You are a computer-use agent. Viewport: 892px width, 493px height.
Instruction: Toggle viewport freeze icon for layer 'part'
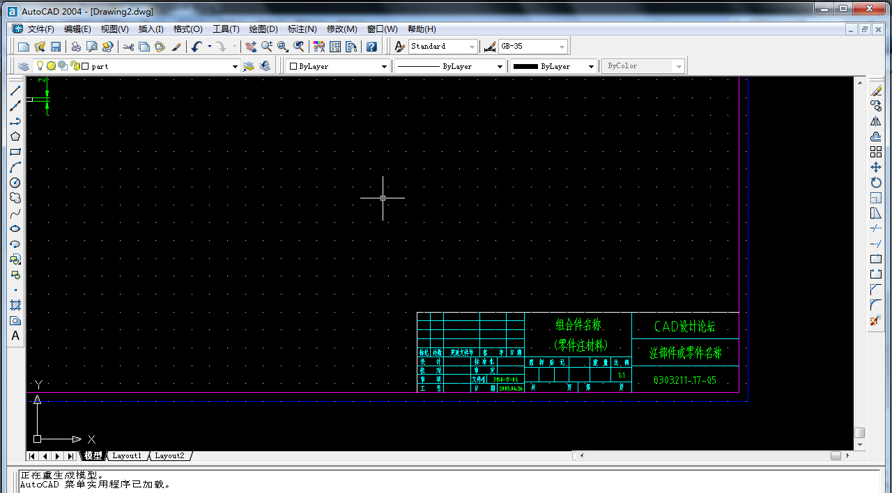click(63, 66)
